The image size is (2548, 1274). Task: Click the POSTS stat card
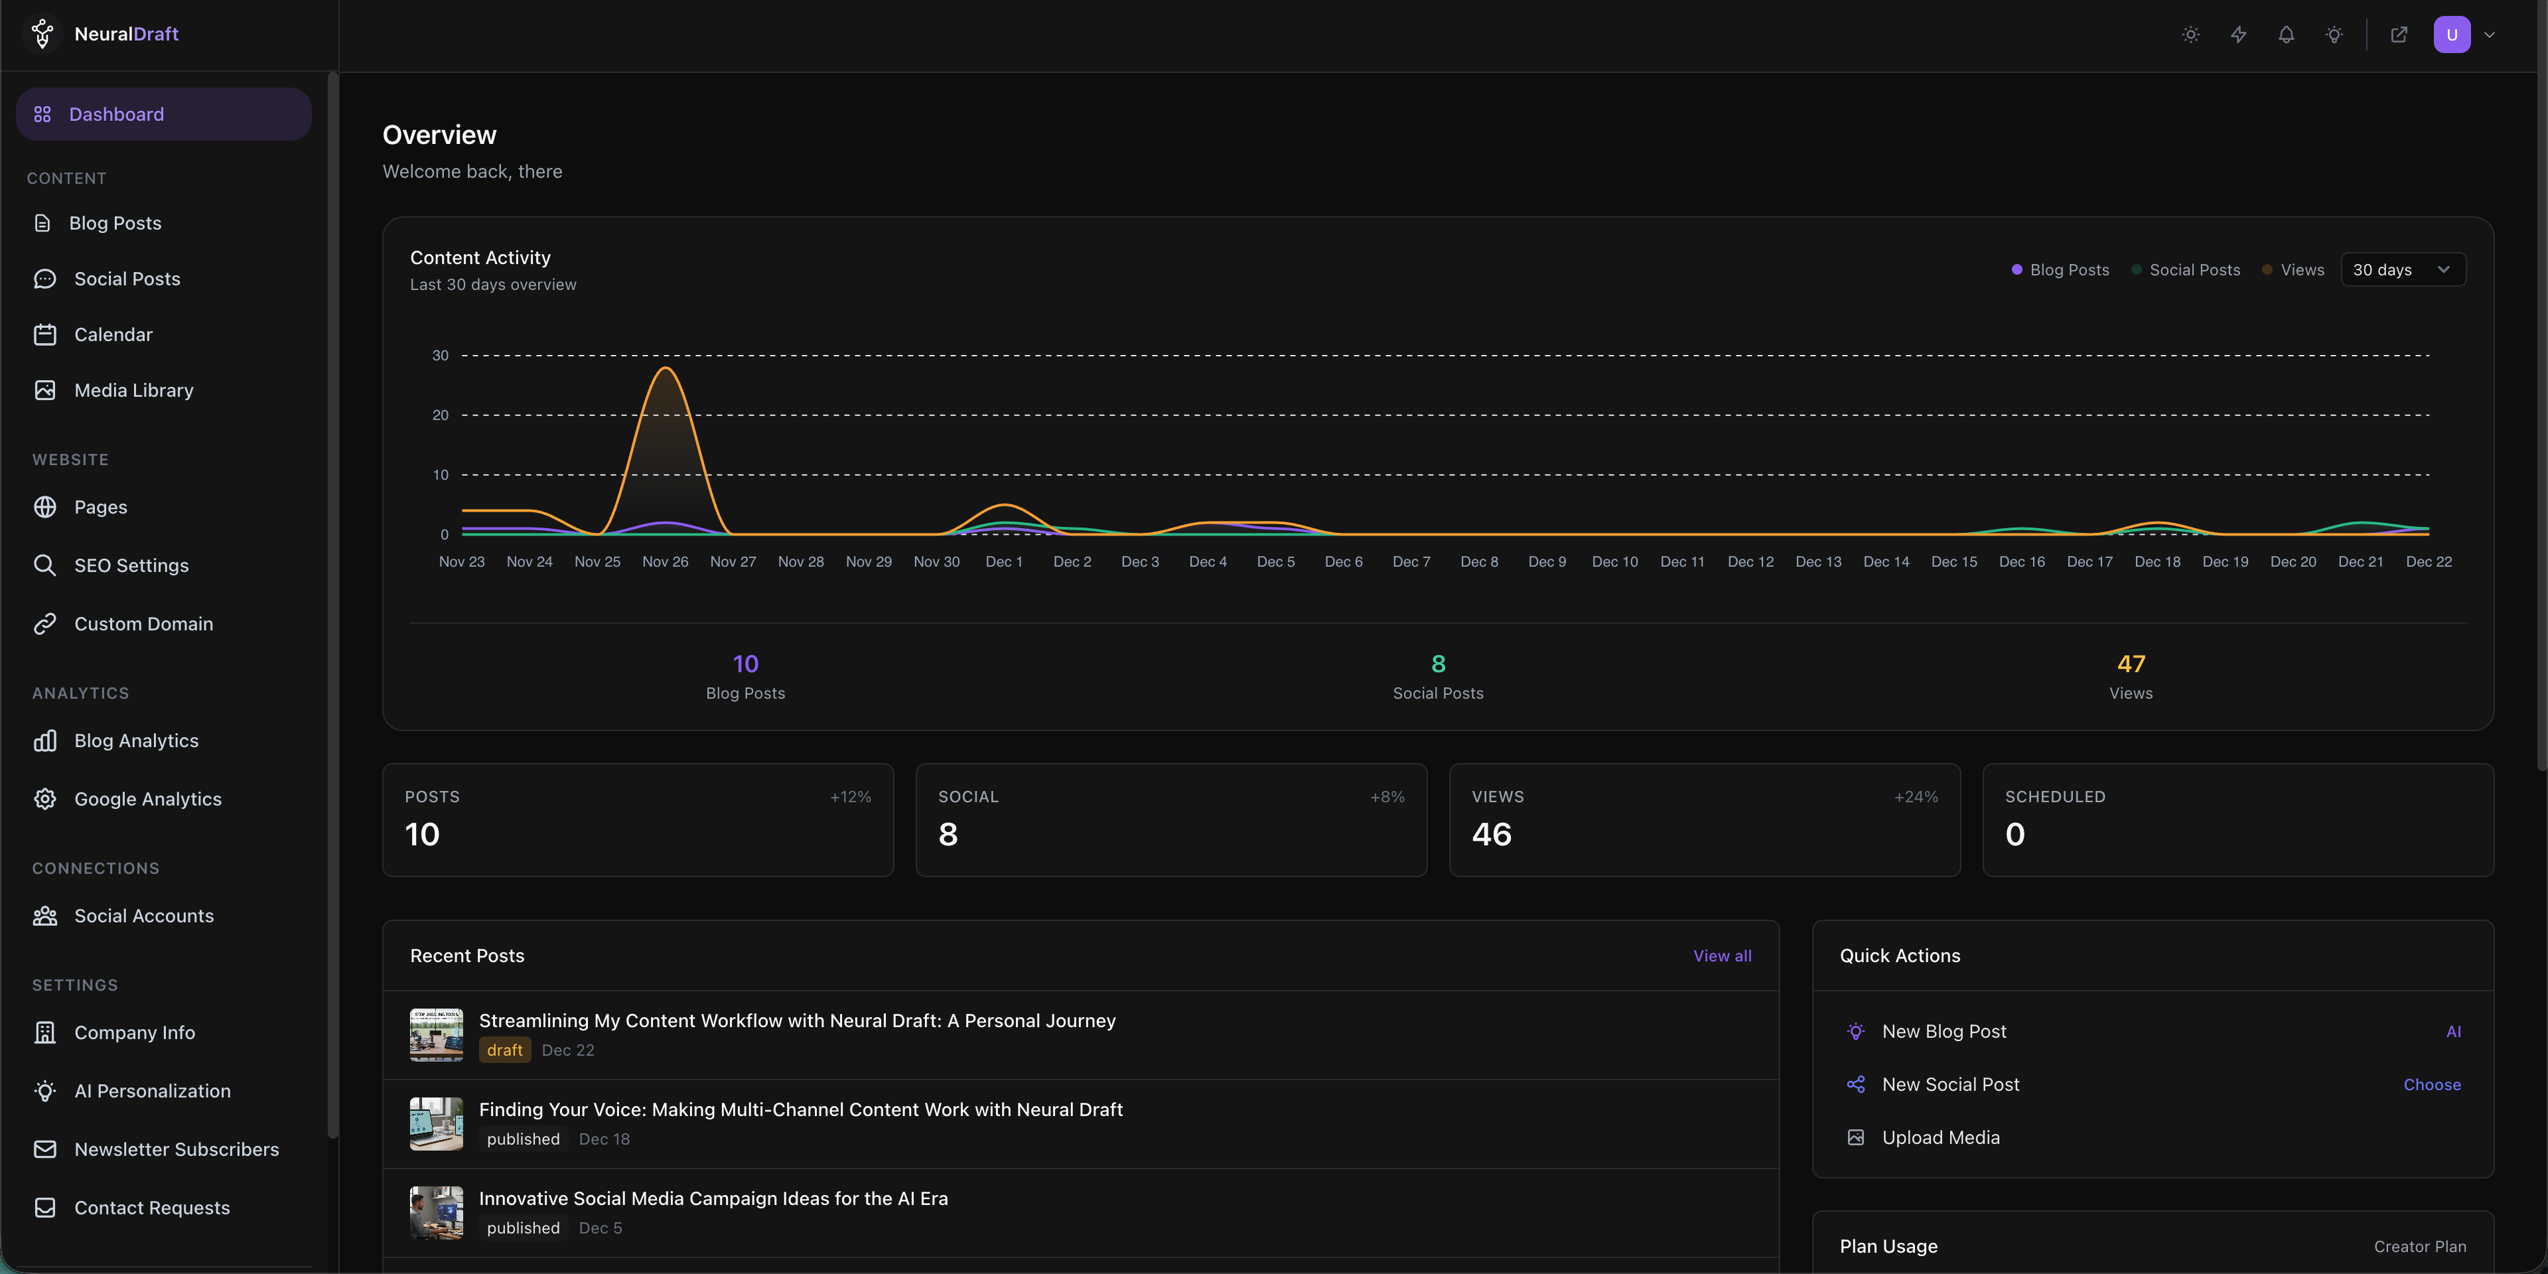pyautogui.click(x=638, y=820)
